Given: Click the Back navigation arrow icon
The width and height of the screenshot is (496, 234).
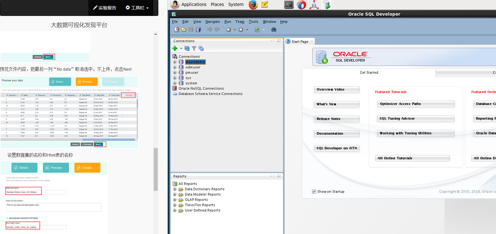Looking at the screenshot, I should coord(229,29).
